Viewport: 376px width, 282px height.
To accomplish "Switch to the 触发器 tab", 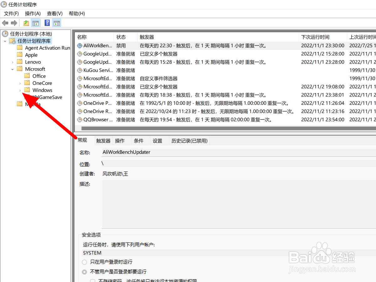I will tap(103, 141).
